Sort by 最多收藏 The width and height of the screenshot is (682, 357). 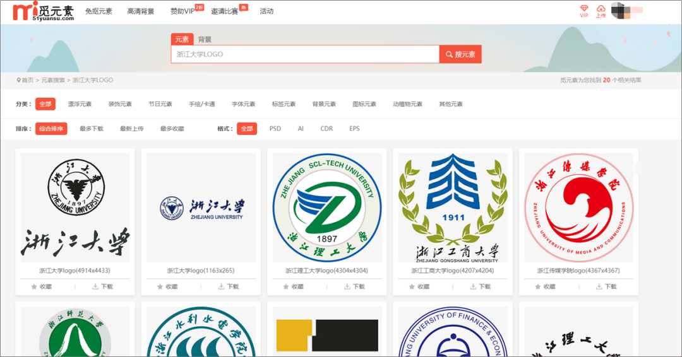click(172, 129)
